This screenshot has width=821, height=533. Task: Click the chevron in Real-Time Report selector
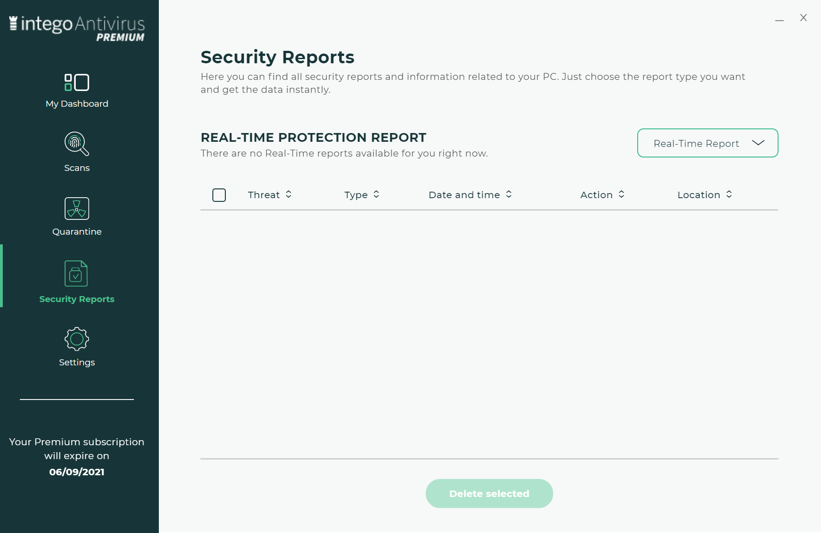coord(758,143)
